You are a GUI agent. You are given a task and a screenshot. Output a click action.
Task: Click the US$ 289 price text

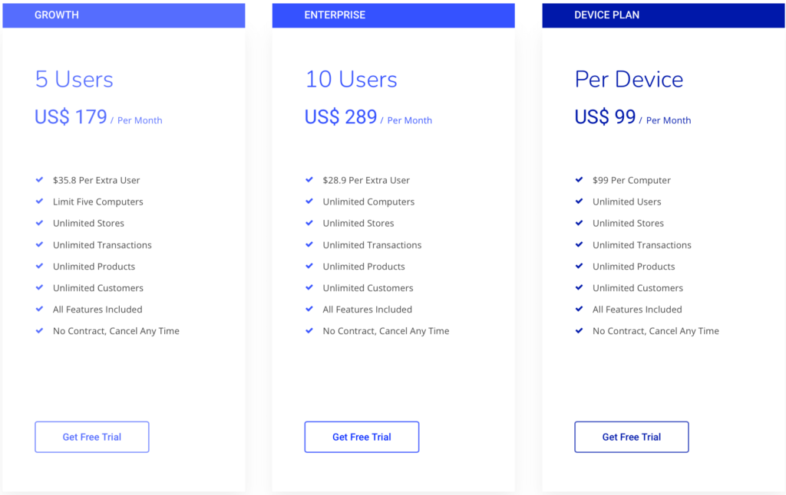(341, 117)
